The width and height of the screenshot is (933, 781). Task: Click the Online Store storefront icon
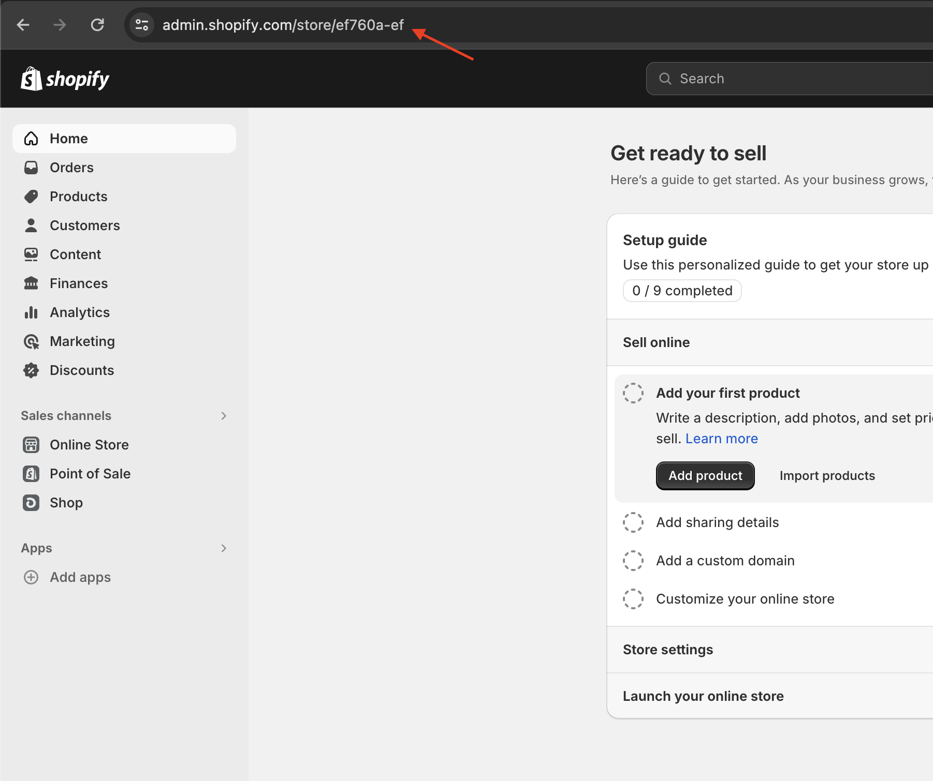point(31,445)
